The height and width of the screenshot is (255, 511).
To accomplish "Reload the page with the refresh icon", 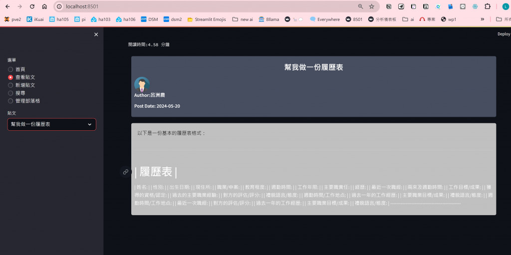I will [x=32, y=6].
